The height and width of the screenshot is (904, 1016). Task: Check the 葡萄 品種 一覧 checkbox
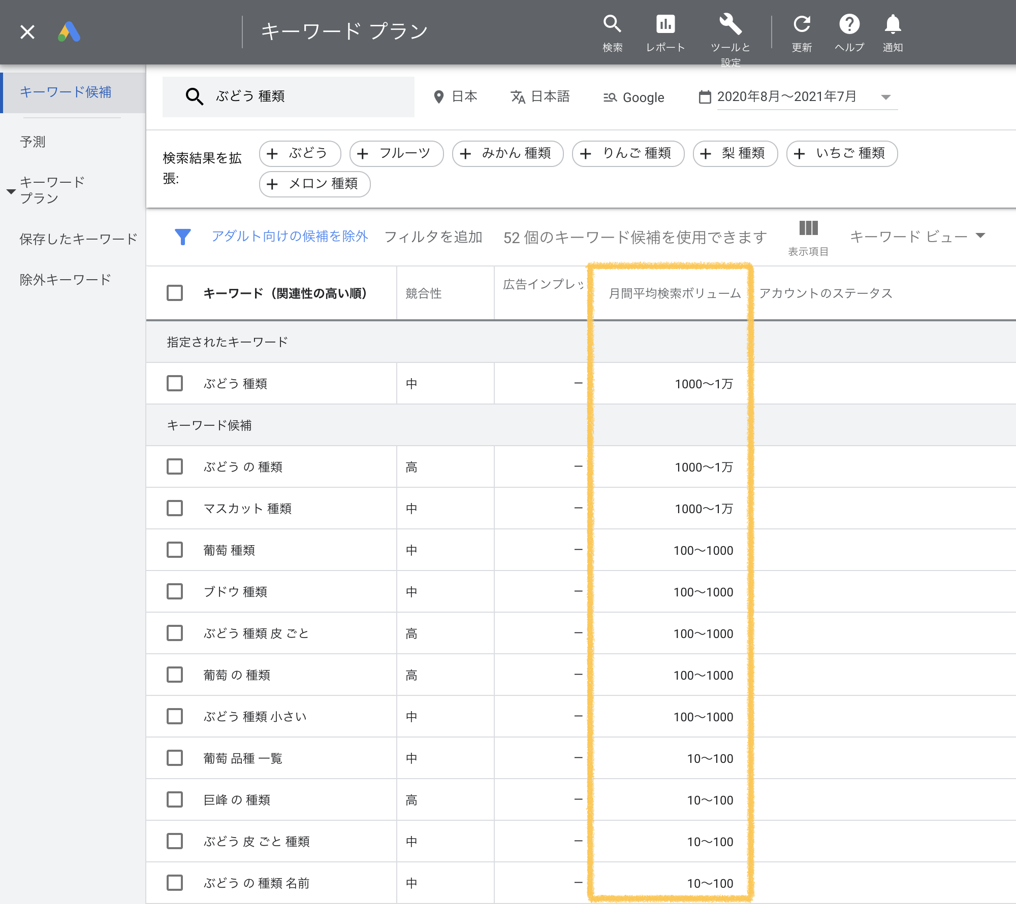tap(175, 758)
